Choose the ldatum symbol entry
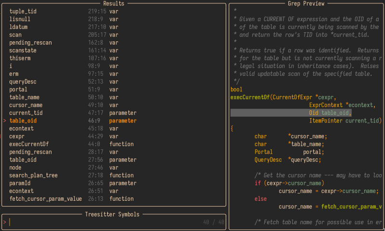The height and width of the screenshot is (231, 385). tap(18, 27)
